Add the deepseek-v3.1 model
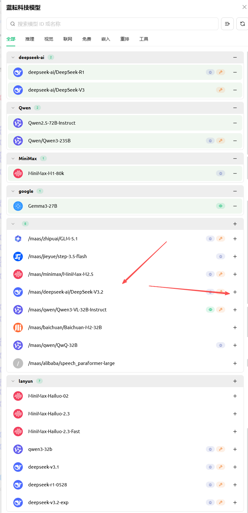The height and width of the screenshot is (513, 248). 235,467
